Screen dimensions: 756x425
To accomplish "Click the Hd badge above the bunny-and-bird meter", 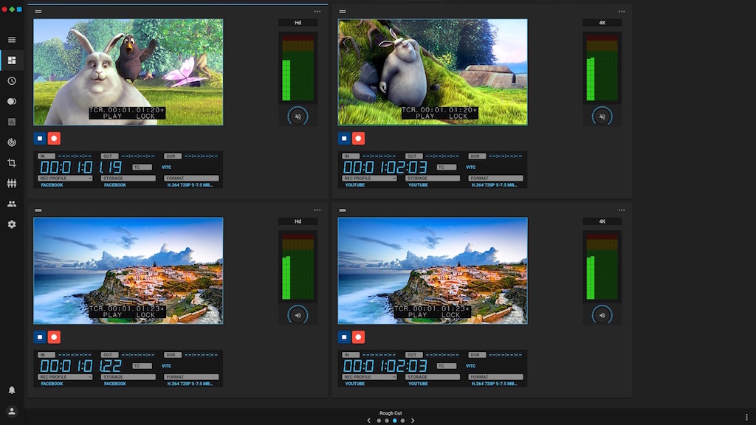I will [298, 23].
